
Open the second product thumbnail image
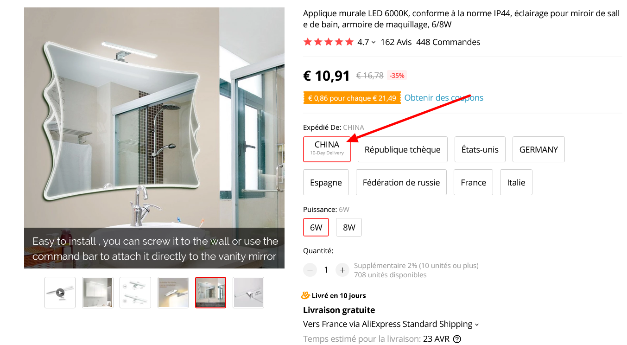point(98,293)
